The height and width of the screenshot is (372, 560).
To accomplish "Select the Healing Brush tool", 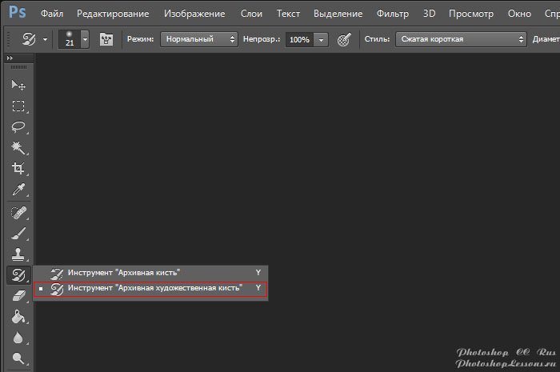I will (18, 213).
